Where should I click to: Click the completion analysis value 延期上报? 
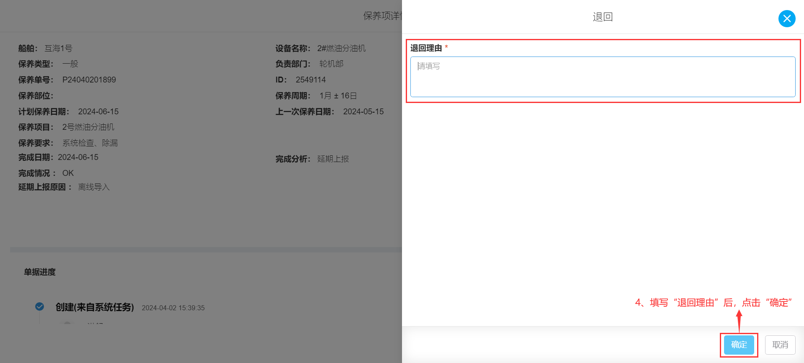tap(333, 159)
